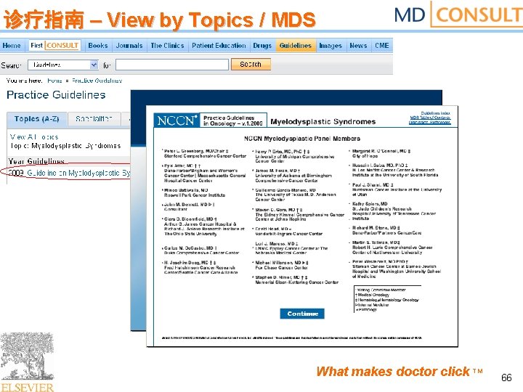This screenshot has height=392, width=523.
Task: Follow the Home breadcrumb link
Action: (x=54, y=81)
